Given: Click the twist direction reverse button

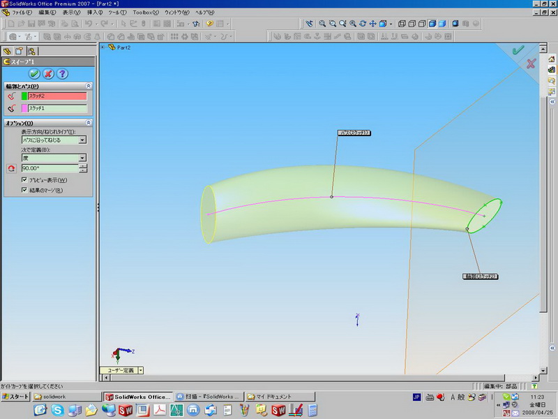Looking at the screenshot, I should coord(11,168).
